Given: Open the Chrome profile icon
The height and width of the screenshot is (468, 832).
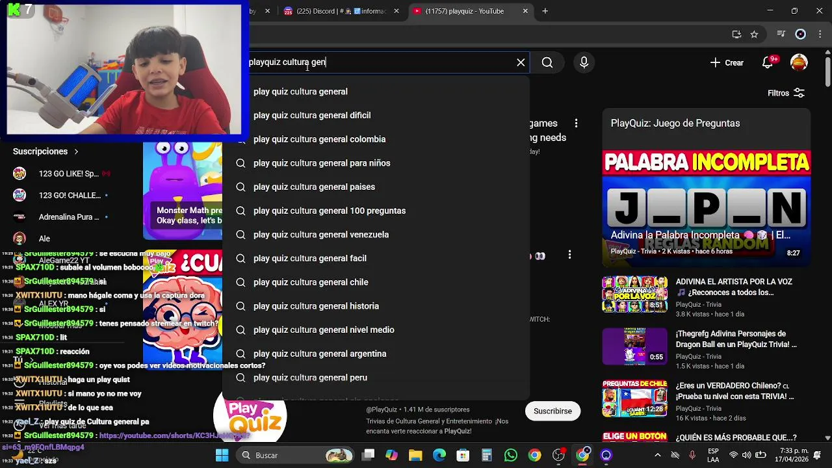Looking at the screenshot, I should coord(801,34).
